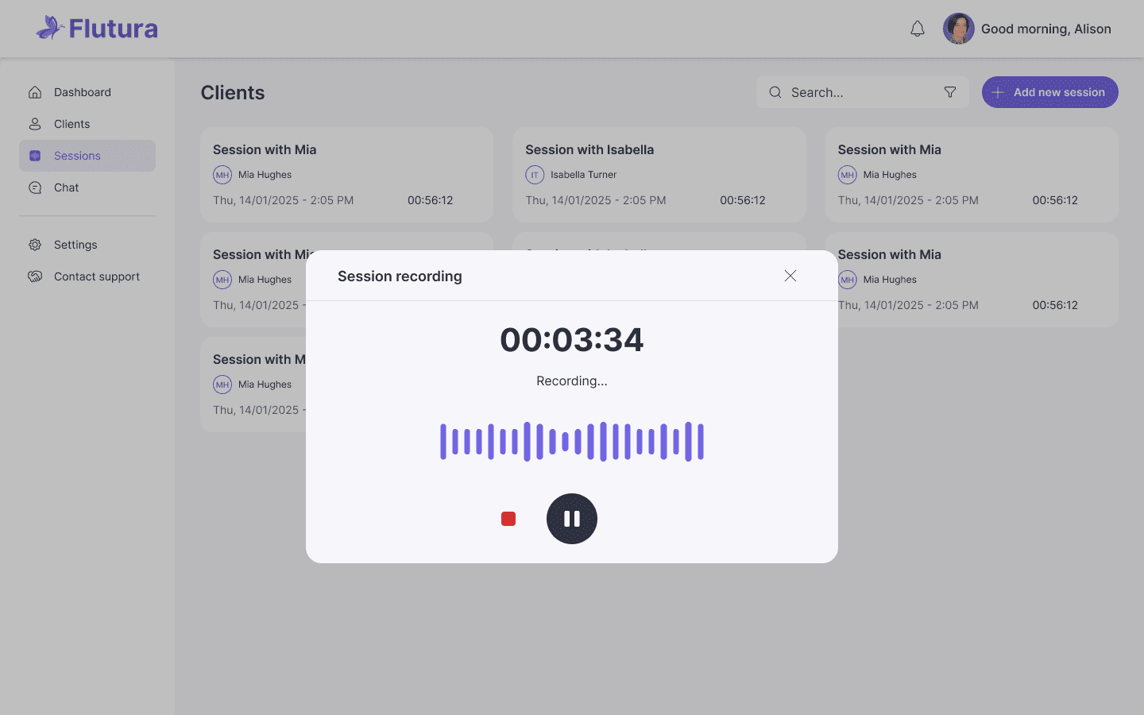Stop the recording with the red square
This screenshot has height=715, width=1144.
pyautogui.click(x=508, y=519)
